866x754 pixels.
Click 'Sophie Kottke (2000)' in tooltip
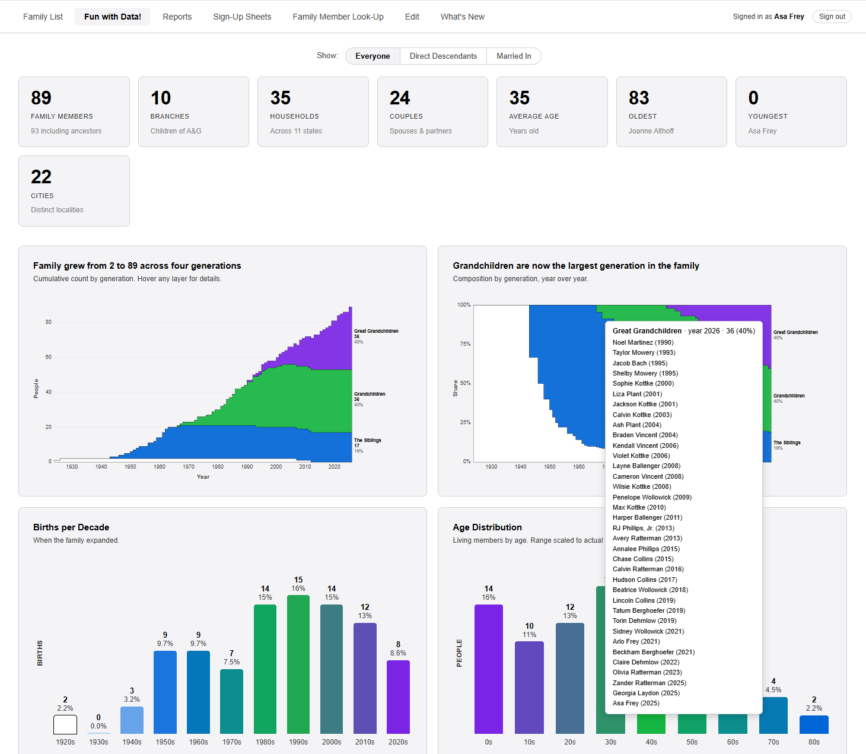[x=643, y=383]
